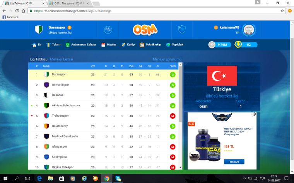Click the orange alert beside kalamara98
Screen dimensions: 294x183
216,27
